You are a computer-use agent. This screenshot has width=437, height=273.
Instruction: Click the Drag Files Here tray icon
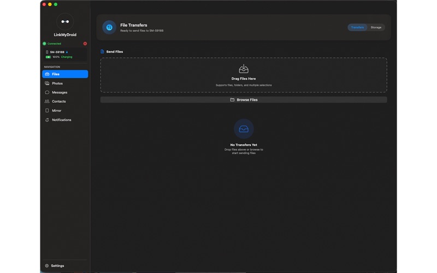244,69
